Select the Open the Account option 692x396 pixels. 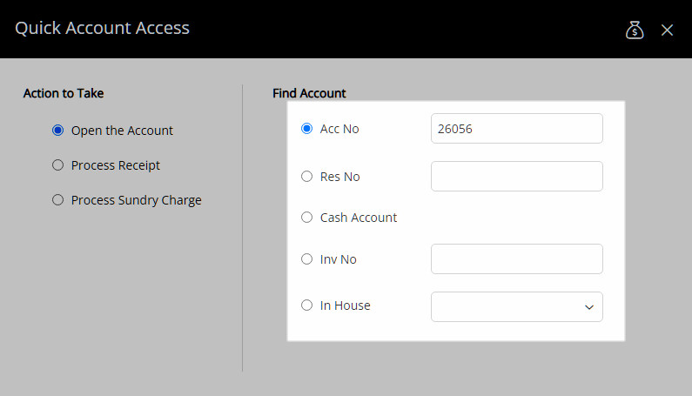57,131
